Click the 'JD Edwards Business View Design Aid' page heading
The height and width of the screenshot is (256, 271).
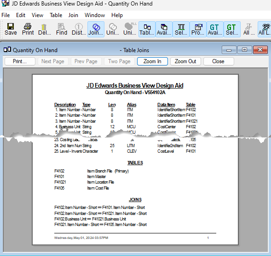coord(135,85)
